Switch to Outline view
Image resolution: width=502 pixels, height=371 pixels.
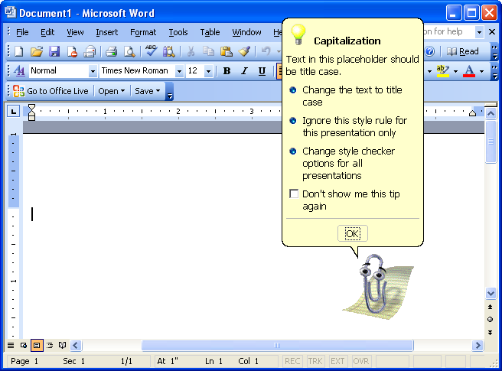(50, 346)
